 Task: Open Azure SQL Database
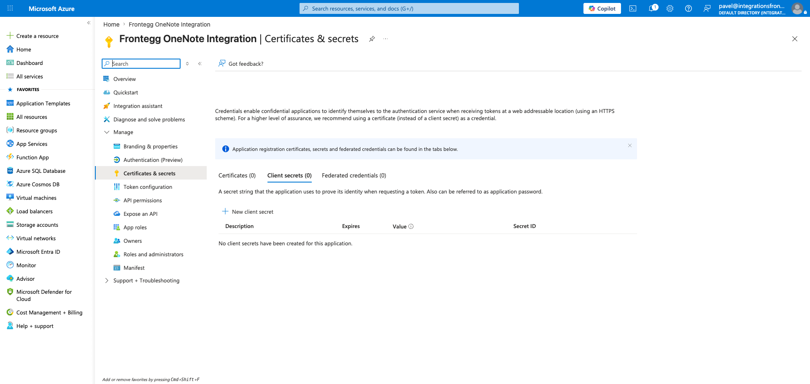[x=41, y=171]
